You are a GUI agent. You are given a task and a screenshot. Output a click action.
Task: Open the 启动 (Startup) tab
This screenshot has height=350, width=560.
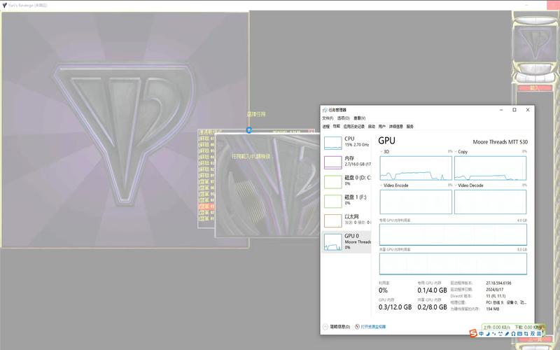point(372,127)
